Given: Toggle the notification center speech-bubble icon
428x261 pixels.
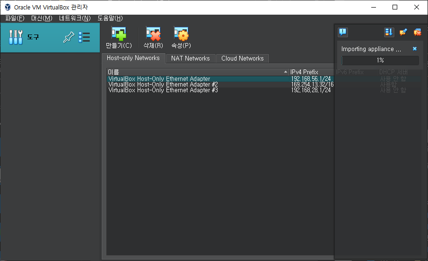Looking at the screenshot, I should [x=343, y=32].
